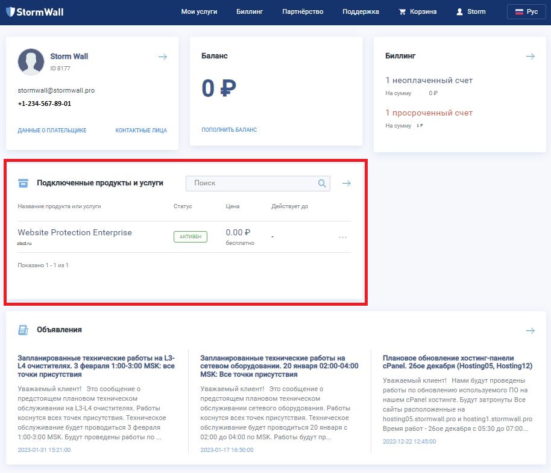Image resolution: width=551 pixels, height=473 pixels.
Task: Open the Партнёрство menu item
Action: 303,11
